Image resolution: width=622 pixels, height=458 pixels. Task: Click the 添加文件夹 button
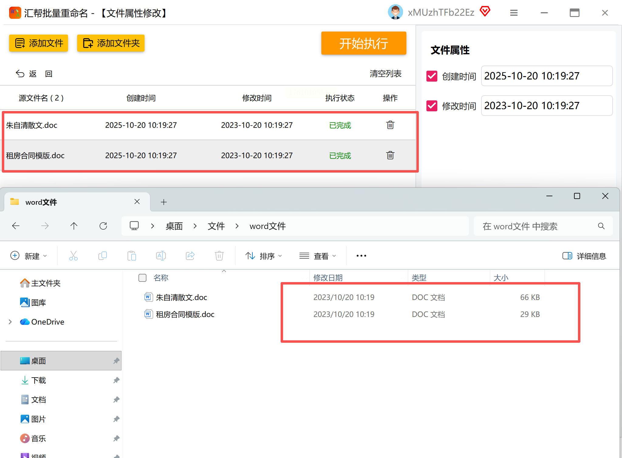(x=111, y=43)
